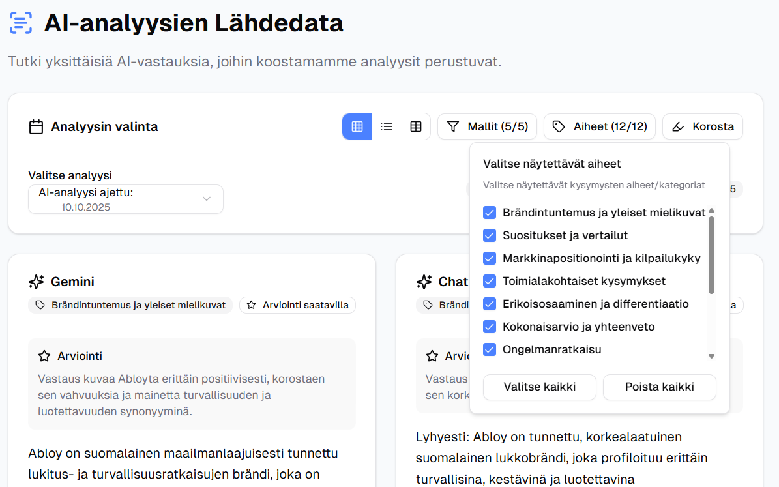Switch to list view icon
Screen dimensions: 779x487
[x=387, y=126]
